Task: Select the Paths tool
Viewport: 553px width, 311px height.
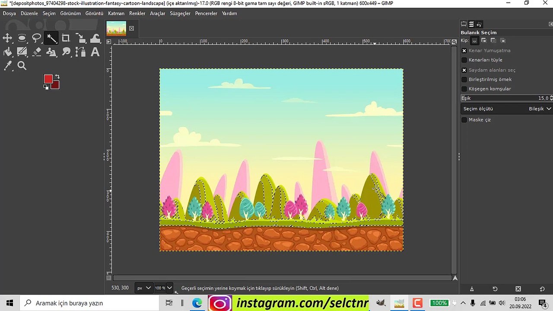Action: pyautogui.click(x=80, y=52)
